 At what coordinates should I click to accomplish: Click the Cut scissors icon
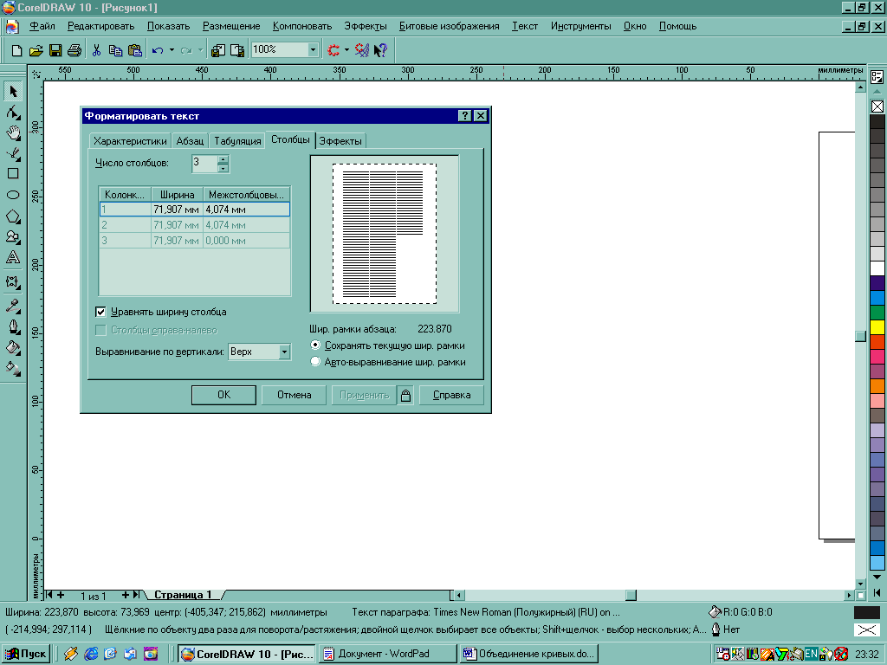(97, 50)
